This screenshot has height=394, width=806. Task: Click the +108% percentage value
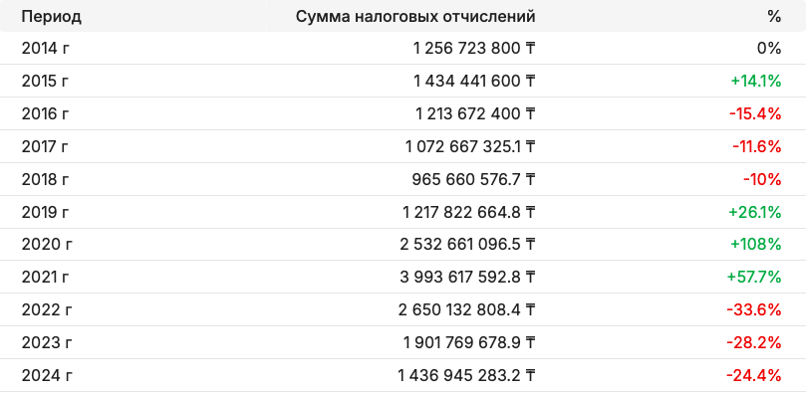pos(755,244)
